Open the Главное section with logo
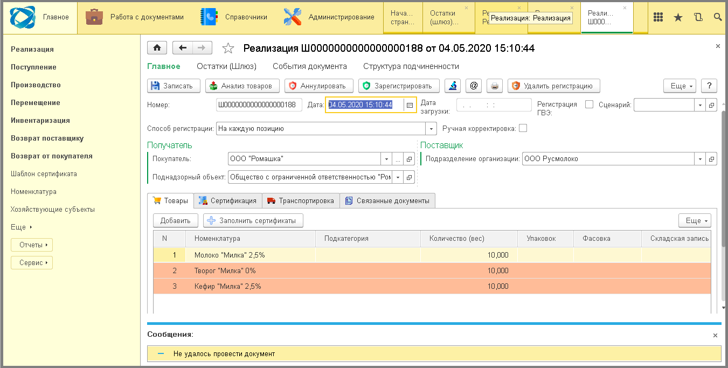728x368 pixels. [40, 17]
